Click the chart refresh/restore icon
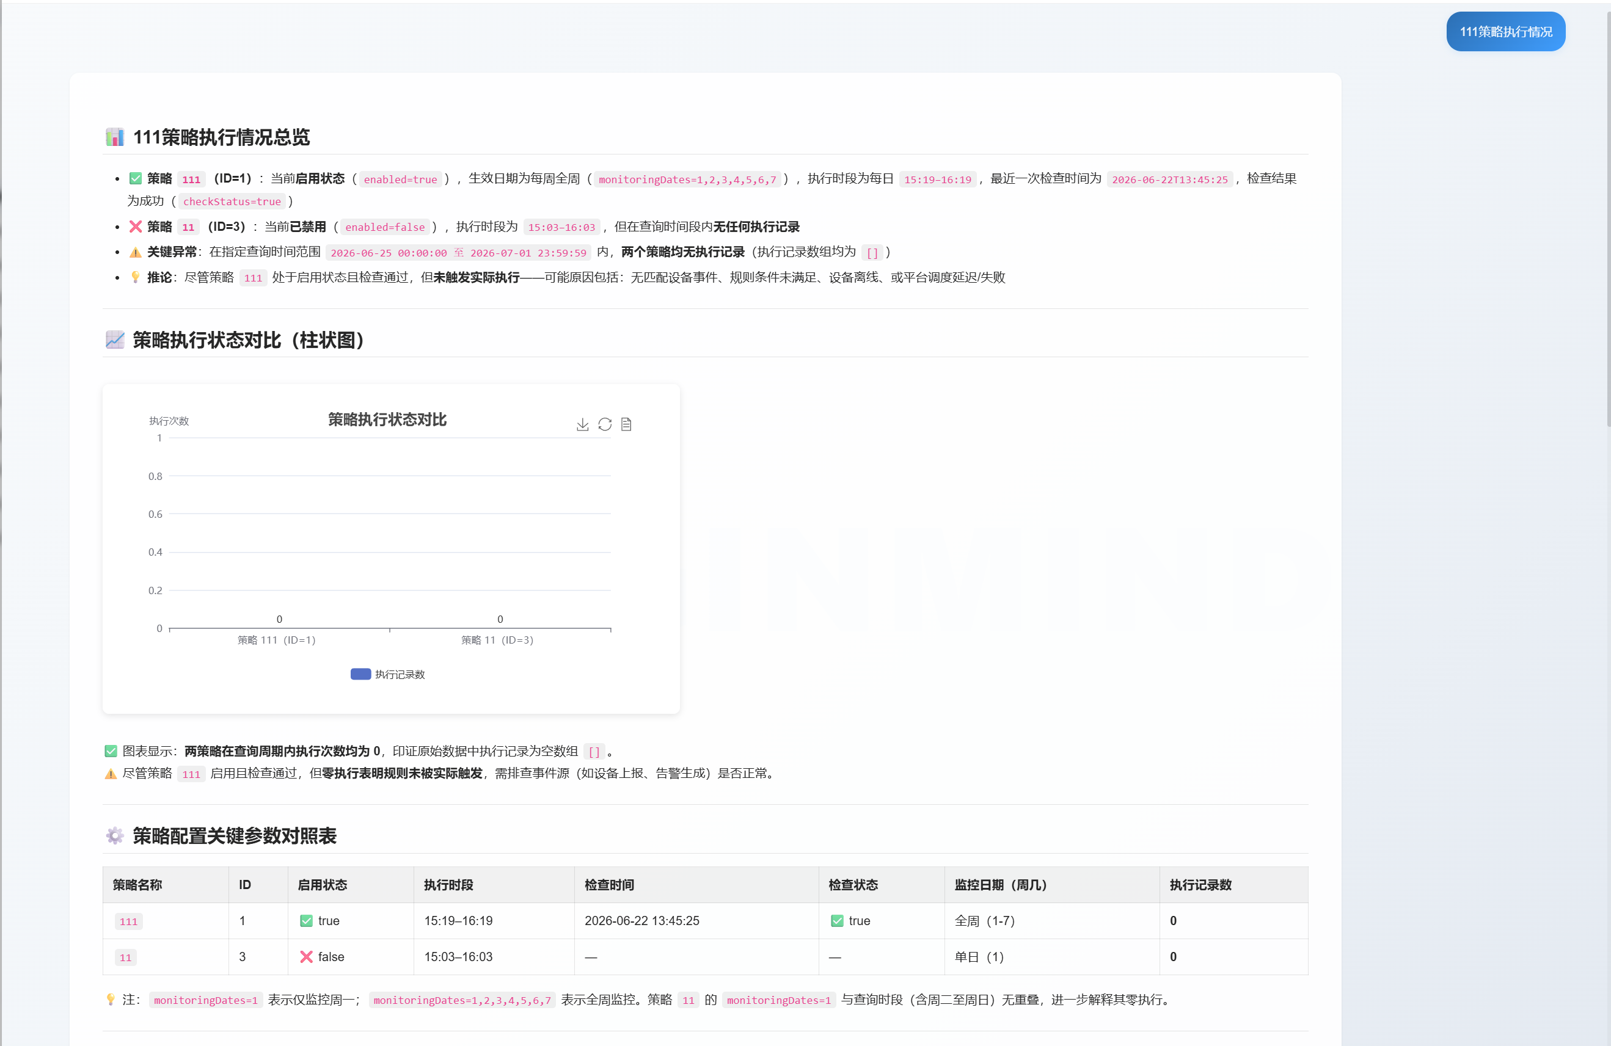This screenshot has height=1046, width=1611. (x=604, y=424)
